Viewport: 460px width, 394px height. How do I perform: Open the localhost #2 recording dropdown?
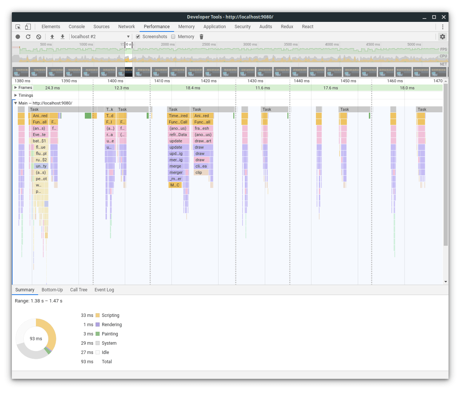click(x=100, y=37)
